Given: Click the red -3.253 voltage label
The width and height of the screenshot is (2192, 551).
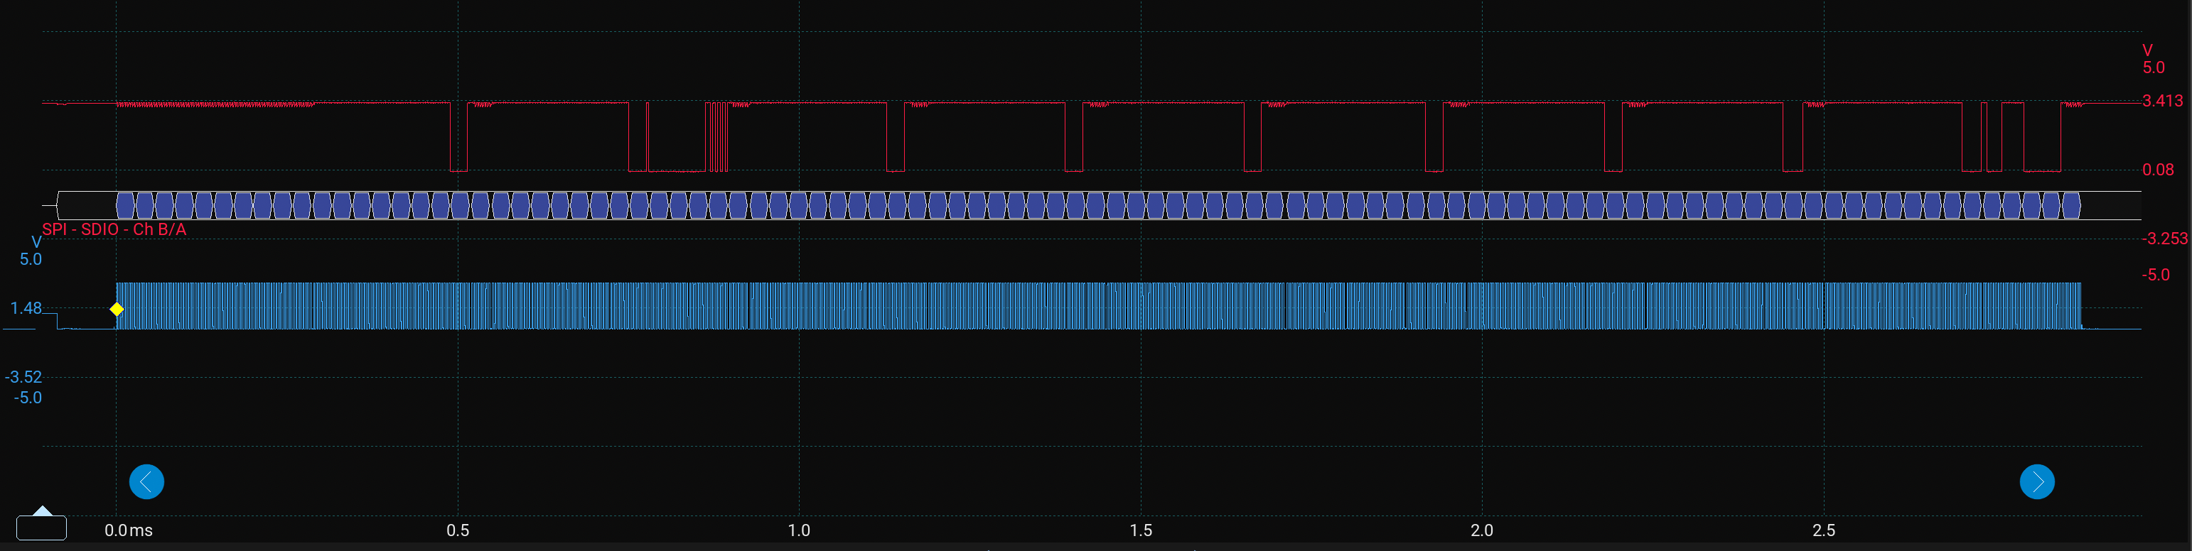Looking at the screenshot, I should [2164, 239].
